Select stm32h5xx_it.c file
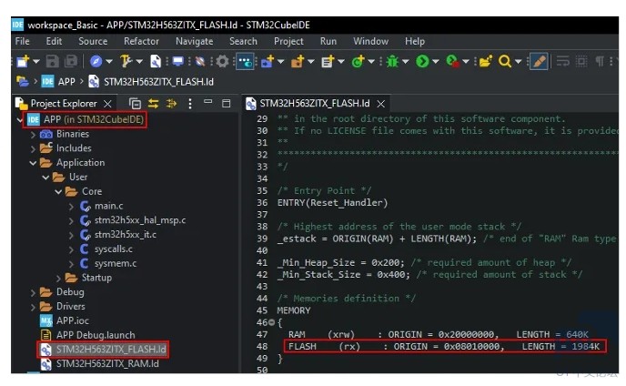The height and width of the screenshot is (386, 626). (125, 235)
